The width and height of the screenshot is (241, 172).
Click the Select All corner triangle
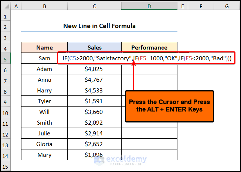[x=5, y=6]
